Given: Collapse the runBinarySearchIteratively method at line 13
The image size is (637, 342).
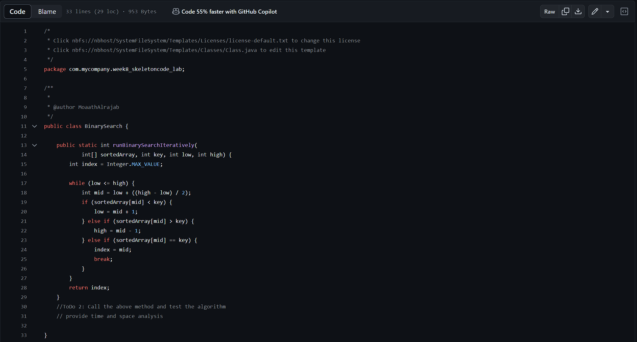Looking at the screenshot, I should (x=34, y=145).
